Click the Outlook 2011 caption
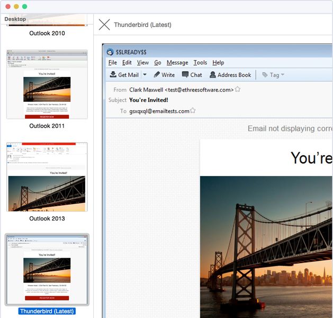333x318 pixels. click(47, 126)
